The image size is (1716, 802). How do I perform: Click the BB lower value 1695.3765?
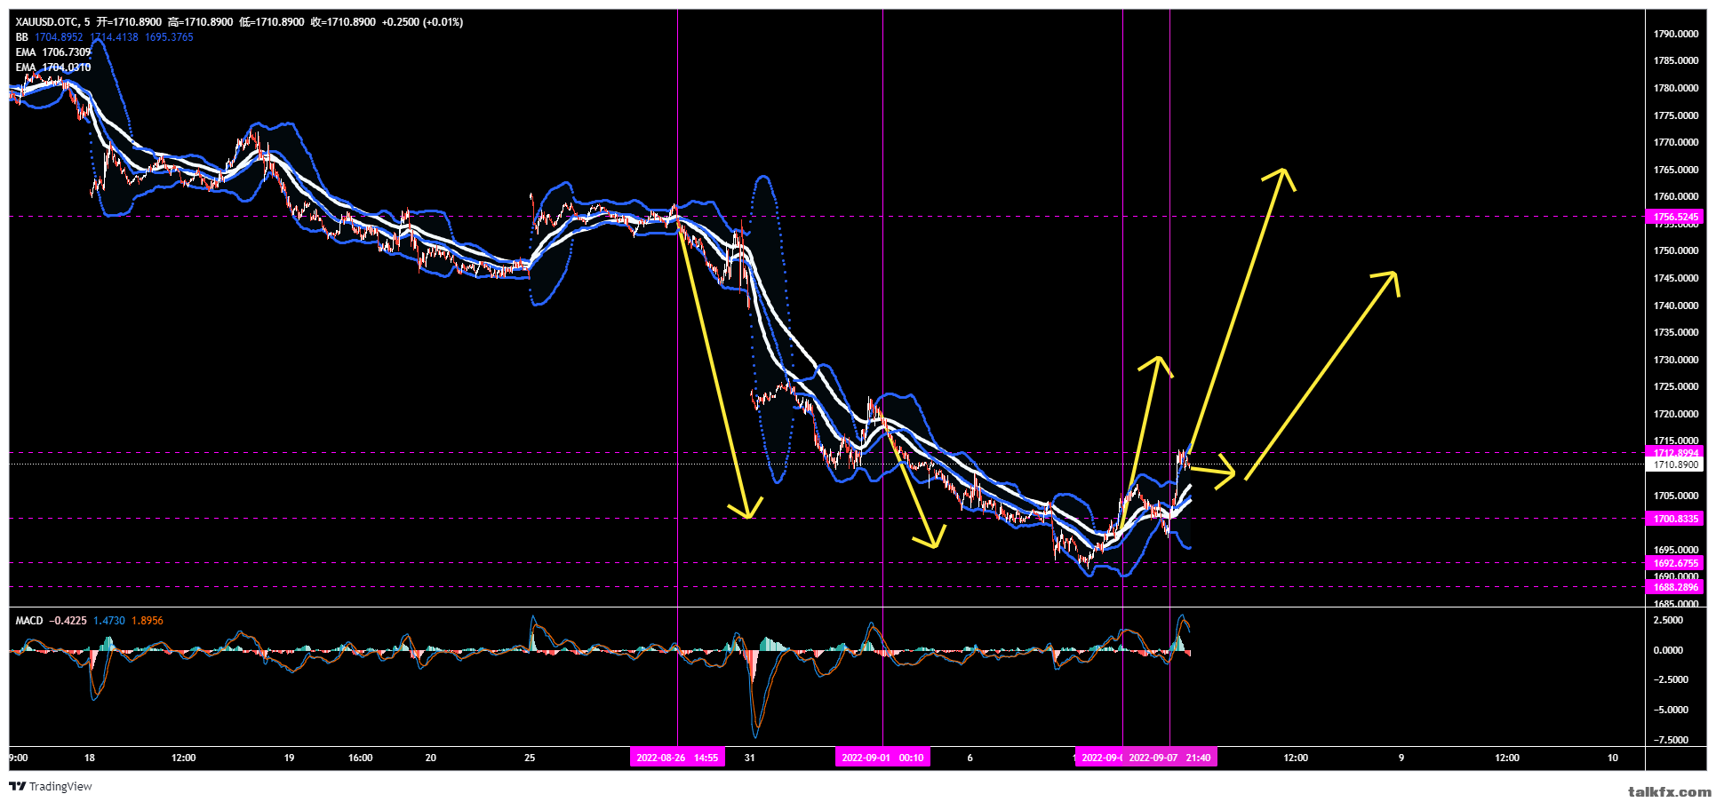(169, 37)
